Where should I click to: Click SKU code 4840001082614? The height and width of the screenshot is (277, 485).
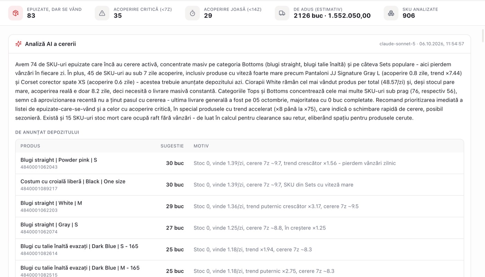pos(39,253)
